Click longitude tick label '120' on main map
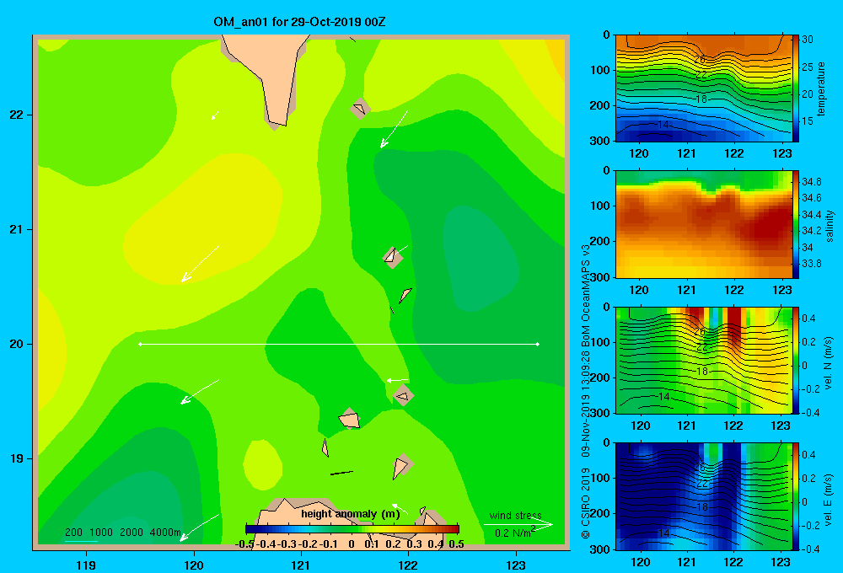The image size is (843, 573). pyautogui.click(x=194, y=565)
